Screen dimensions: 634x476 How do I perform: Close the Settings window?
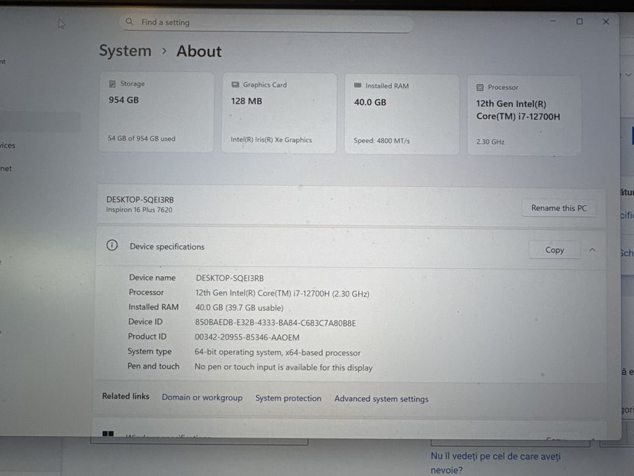605,22
